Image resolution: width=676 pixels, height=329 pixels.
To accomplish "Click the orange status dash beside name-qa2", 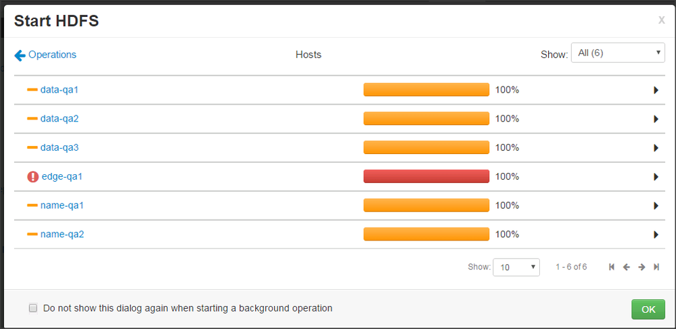I will [32, 234].
